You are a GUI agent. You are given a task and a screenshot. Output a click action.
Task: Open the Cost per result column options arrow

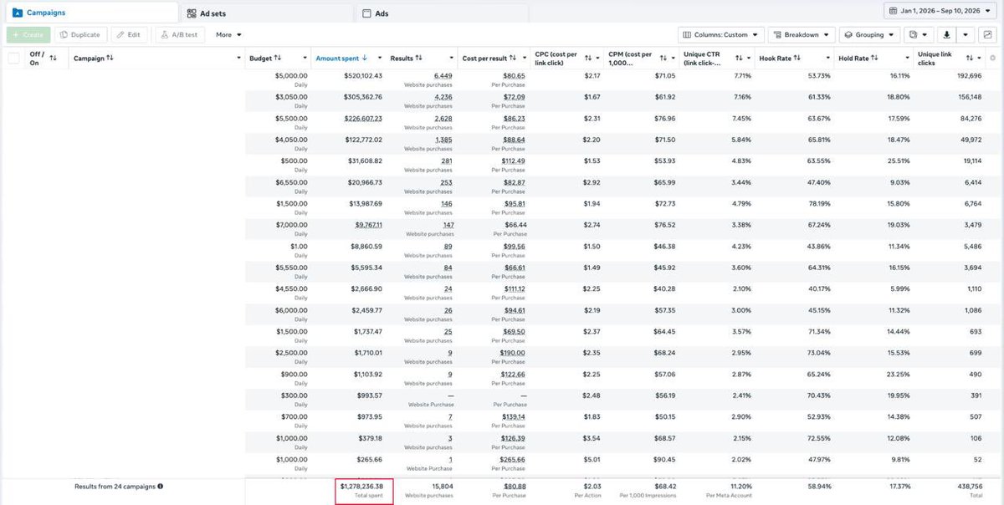524,59
